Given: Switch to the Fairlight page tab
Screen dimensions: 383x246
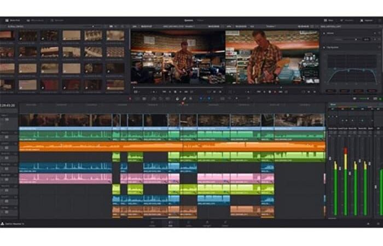Looking at the screenshot, I should [207, 223].
